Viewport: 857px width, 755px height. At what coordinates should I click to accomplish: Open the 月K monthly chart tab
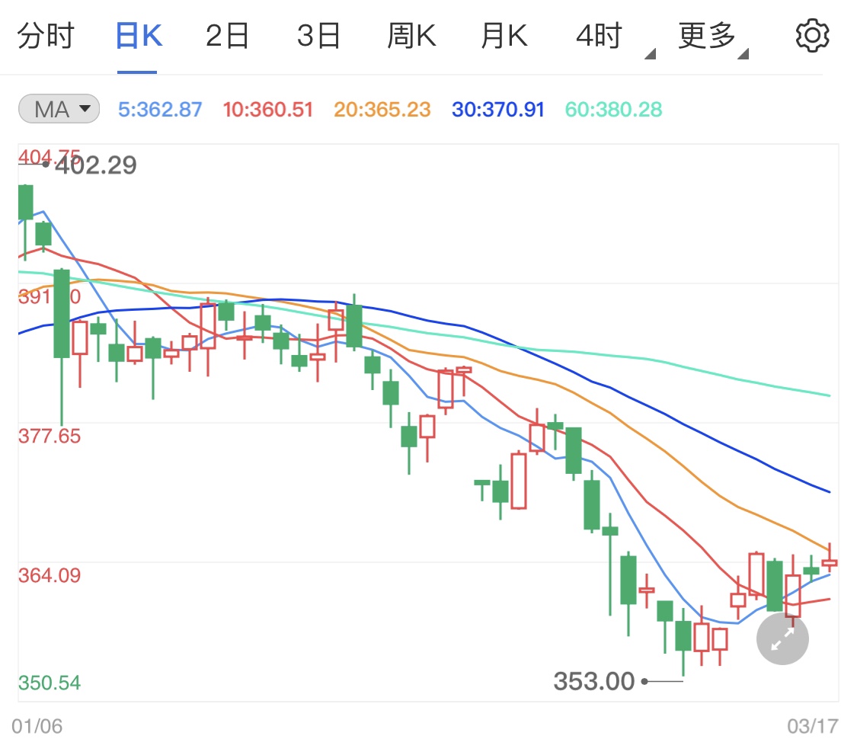point(504,36)
